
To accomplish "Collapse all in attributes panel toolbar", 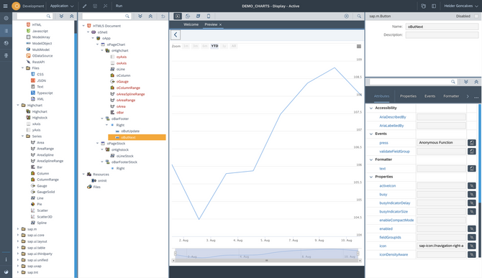I will coord(476,82).
